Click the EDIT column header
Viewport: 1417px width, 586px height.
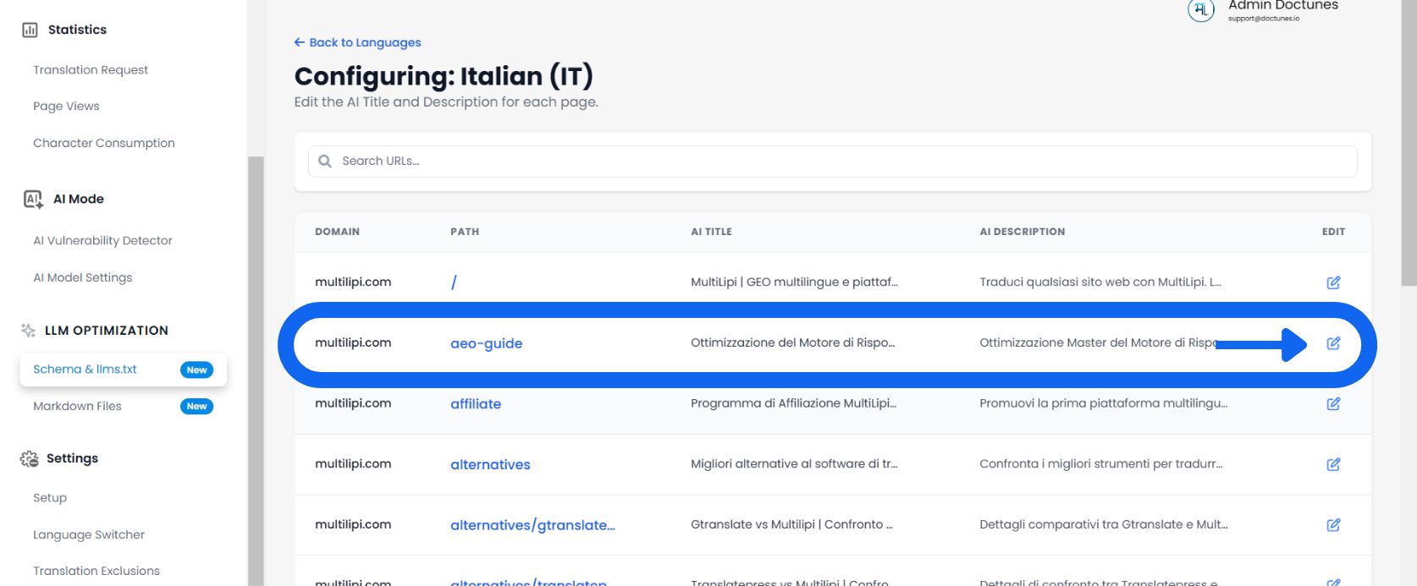click(1333, 232)
